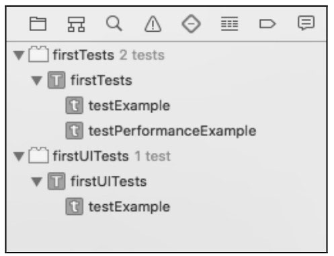This screenshot has width=334, height=256.
Task: Click the t icon beside testPerformanceExample
Action: [75, 131]
